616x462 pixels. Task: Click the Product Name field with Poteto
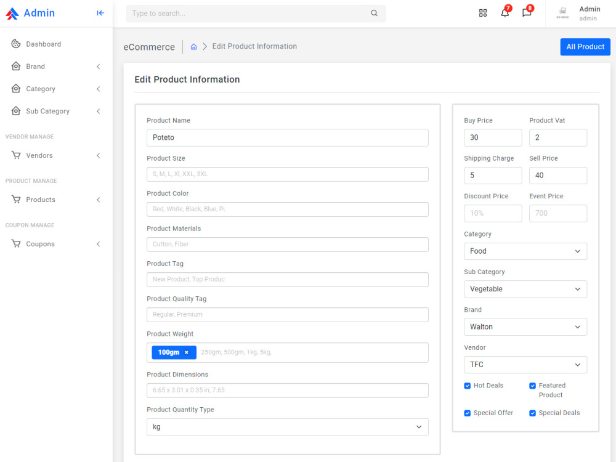287,137
